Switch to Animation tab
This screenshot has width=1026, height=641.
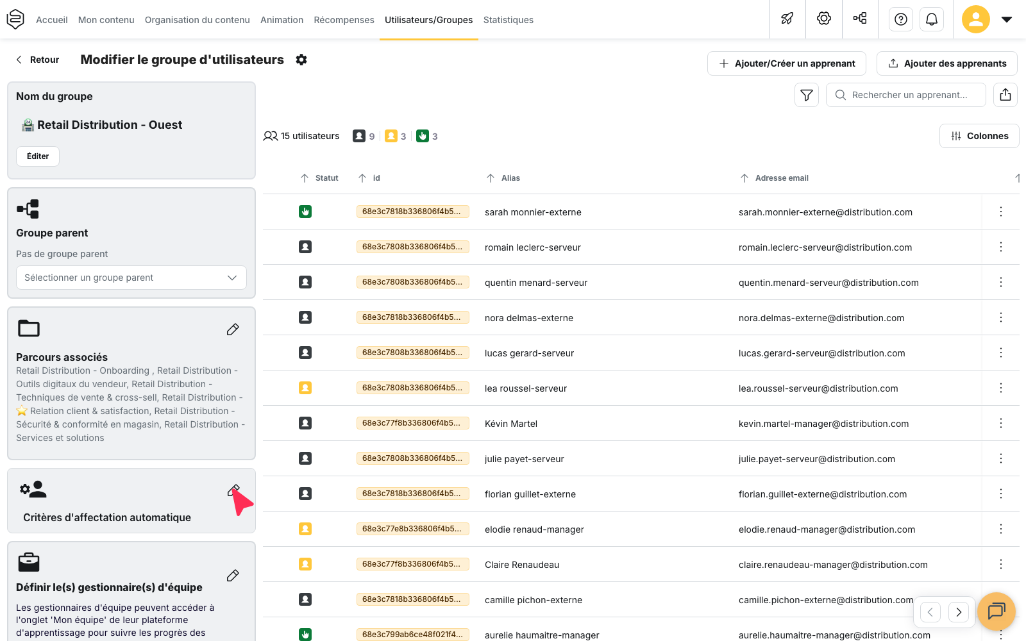282,20
